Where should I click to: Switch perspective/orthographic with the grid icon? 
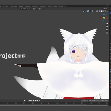107,33
